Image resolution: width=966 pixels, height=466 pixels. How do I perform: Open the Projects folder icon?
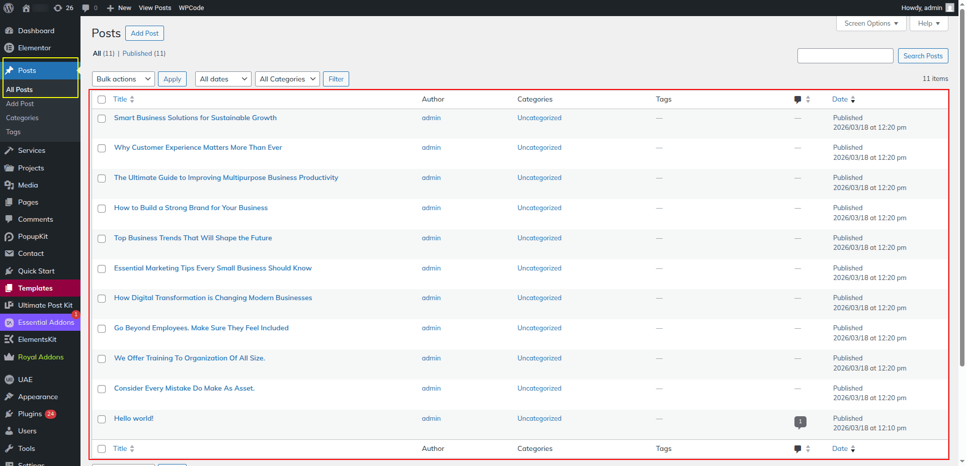coord(9,168)
